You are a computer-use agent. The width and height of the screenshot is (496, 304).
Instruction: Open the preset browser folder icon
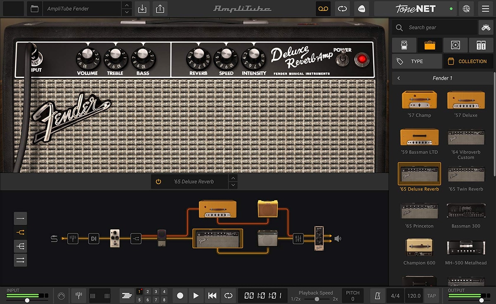(x=35, y=9)
